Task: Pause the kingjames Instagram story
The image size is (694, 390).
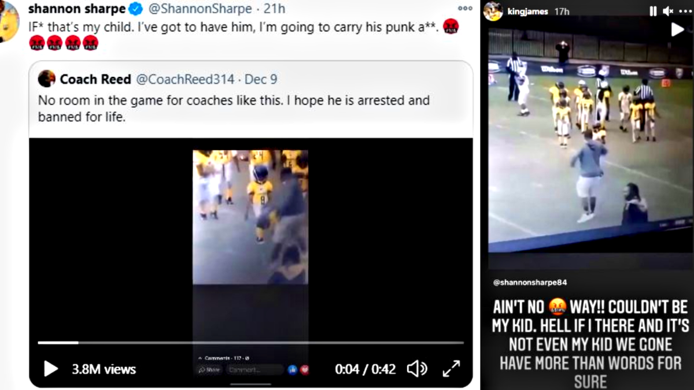Action: (x=653, y=11)
